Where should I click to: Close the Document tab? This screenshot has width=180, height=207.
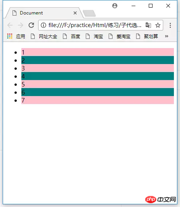pos(75,13)
